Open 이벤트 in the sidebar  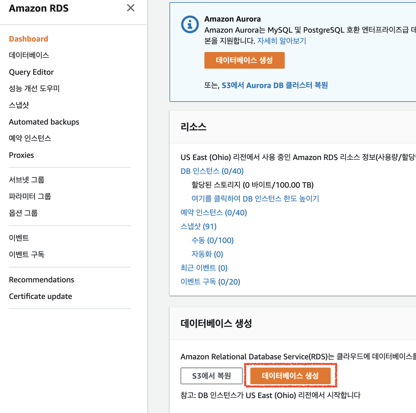coord(19,238)
